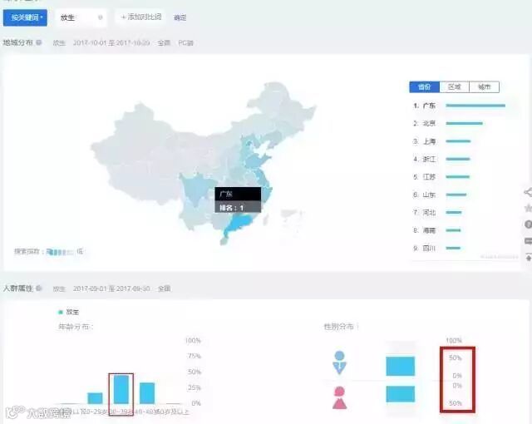532x424 pixels.
Task: Click the 北京 ranking bar
Action: [464, 123]
